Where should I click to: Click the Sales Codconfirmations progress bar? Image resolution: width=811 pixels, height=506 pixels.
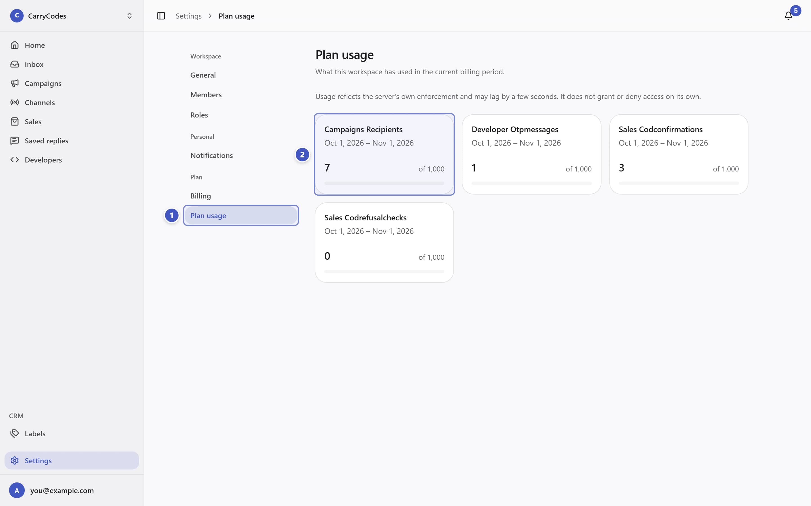pyautogui.click(x=679, y=183)
